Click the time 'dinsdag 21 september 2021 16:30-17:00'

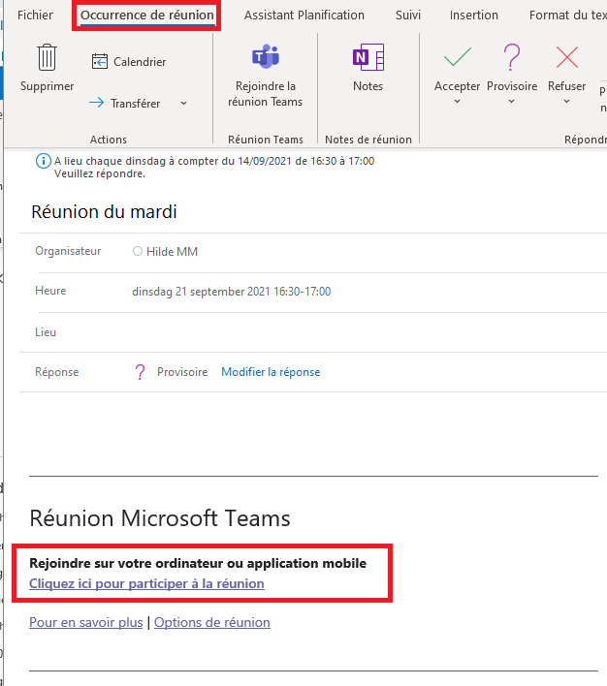tap(231, 292)
